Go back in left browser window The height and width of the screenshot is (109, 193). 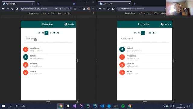3,9
